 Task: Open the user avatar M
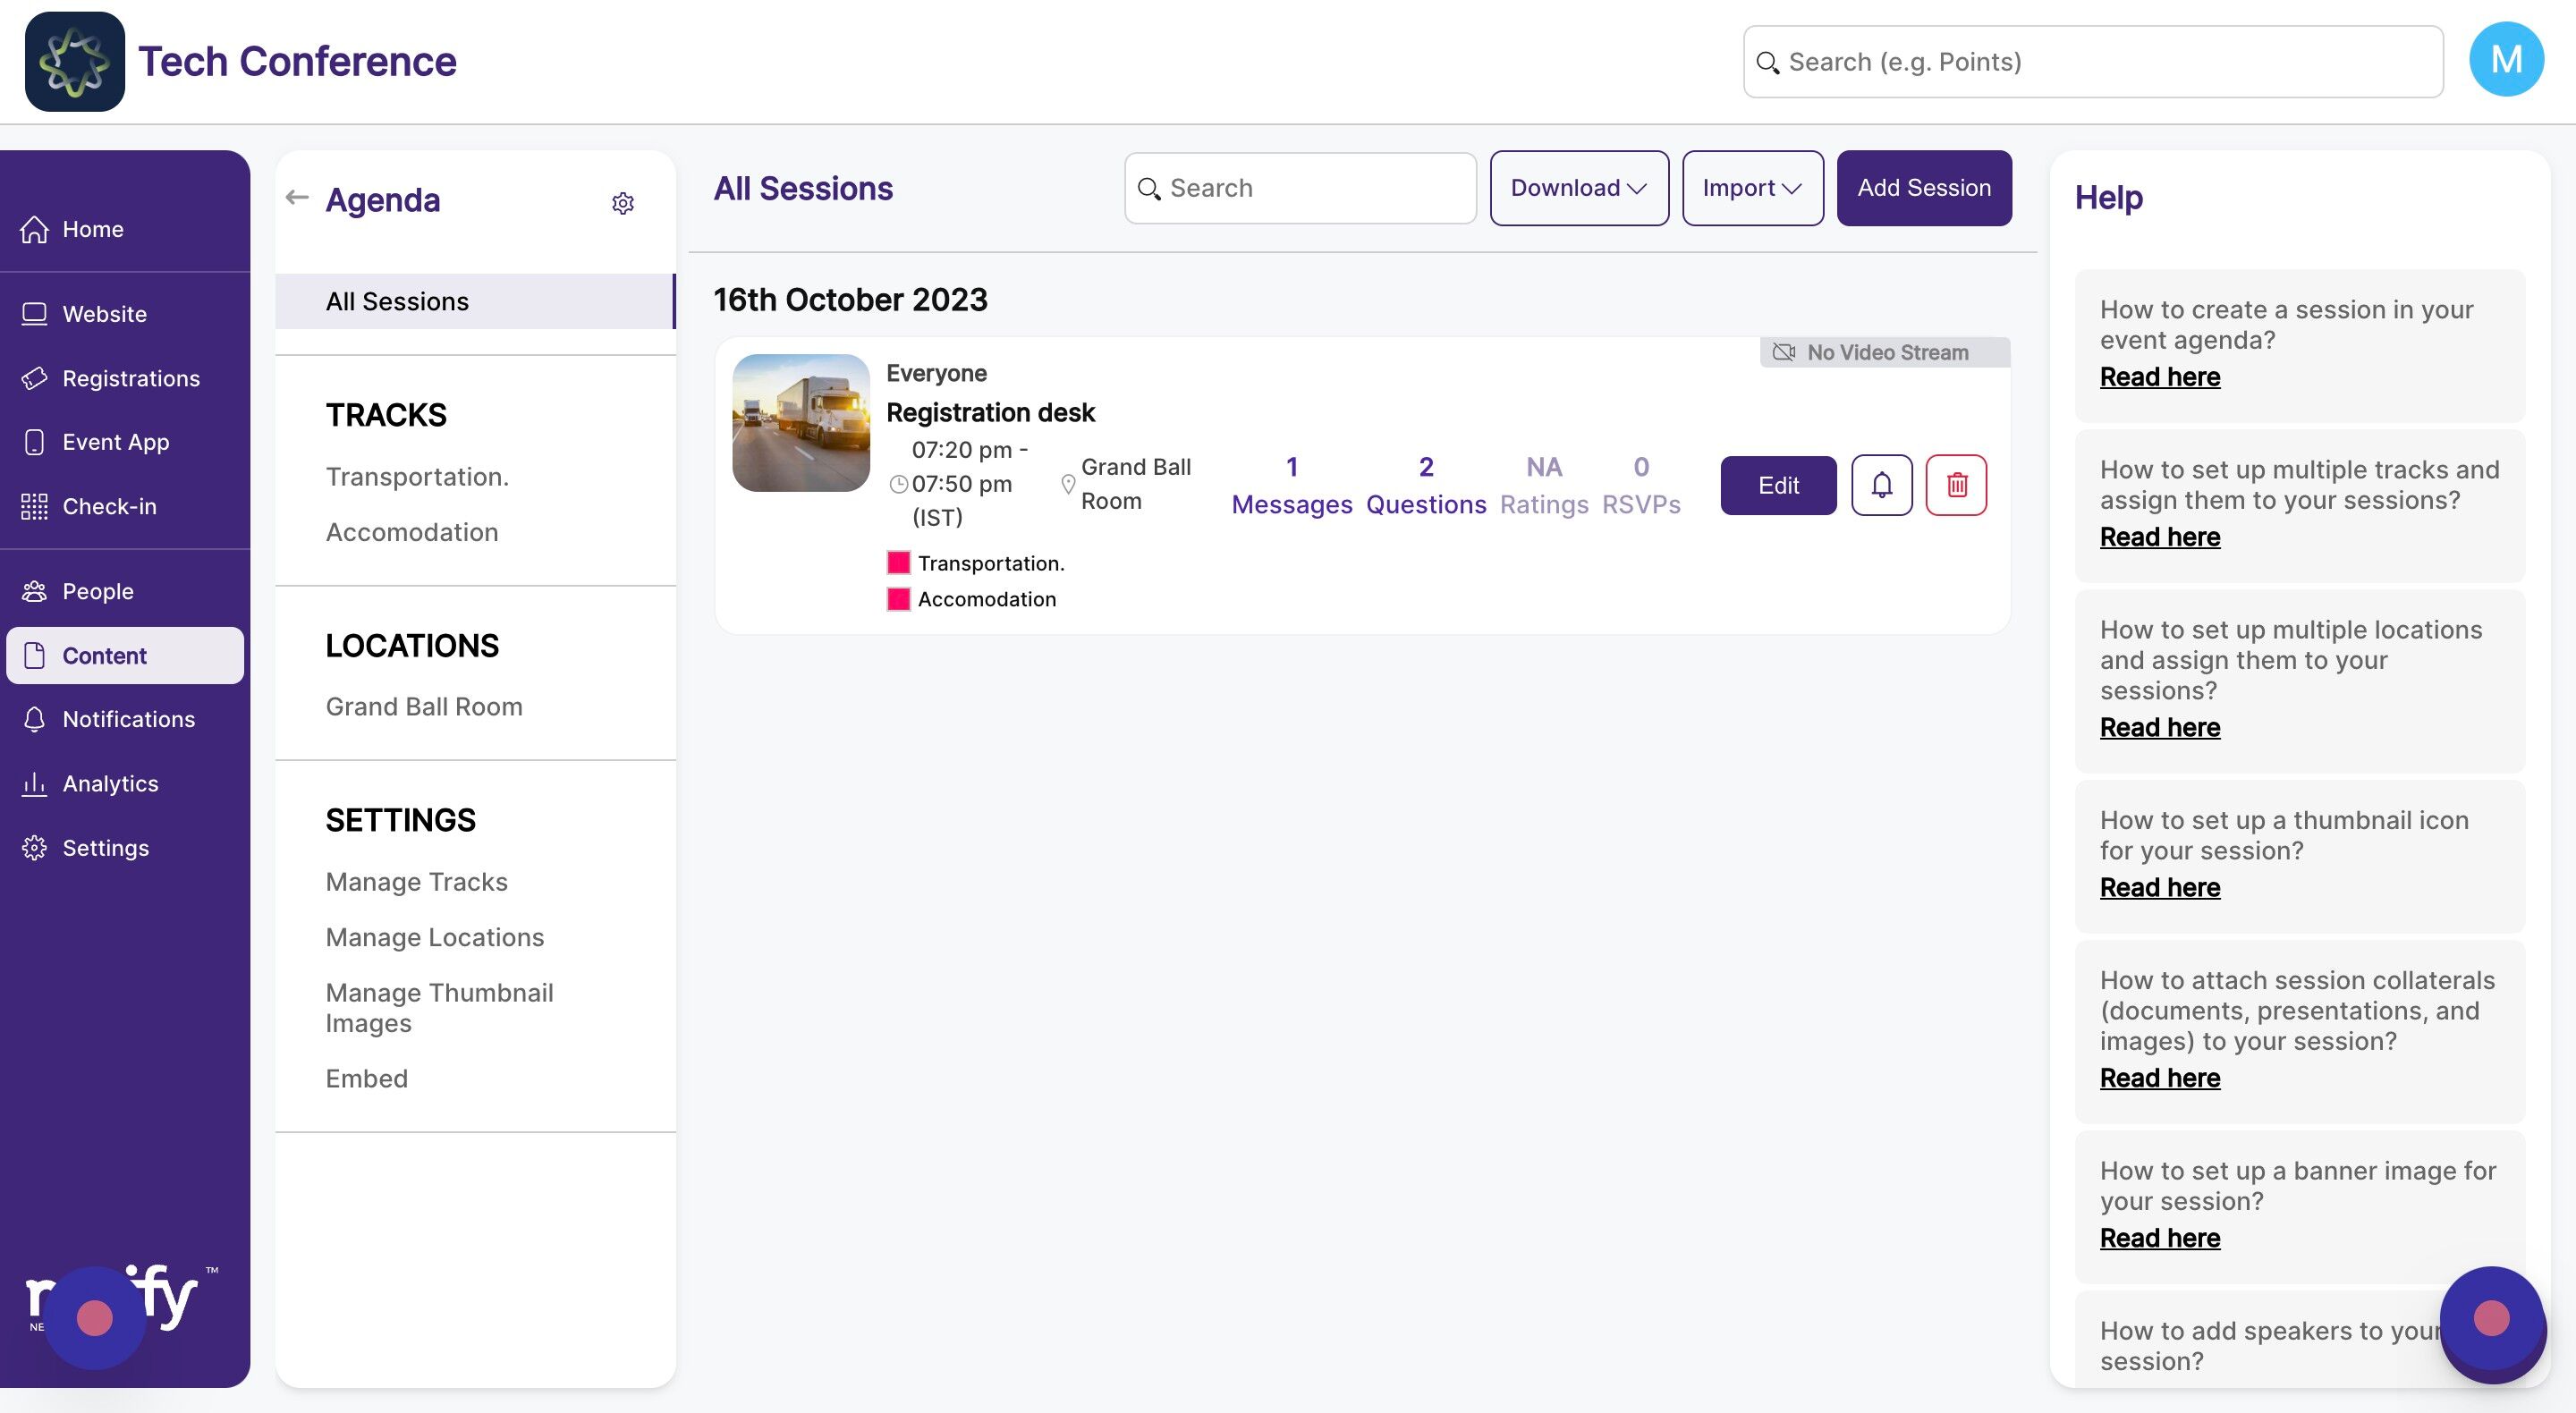[x=2505, y=60]
